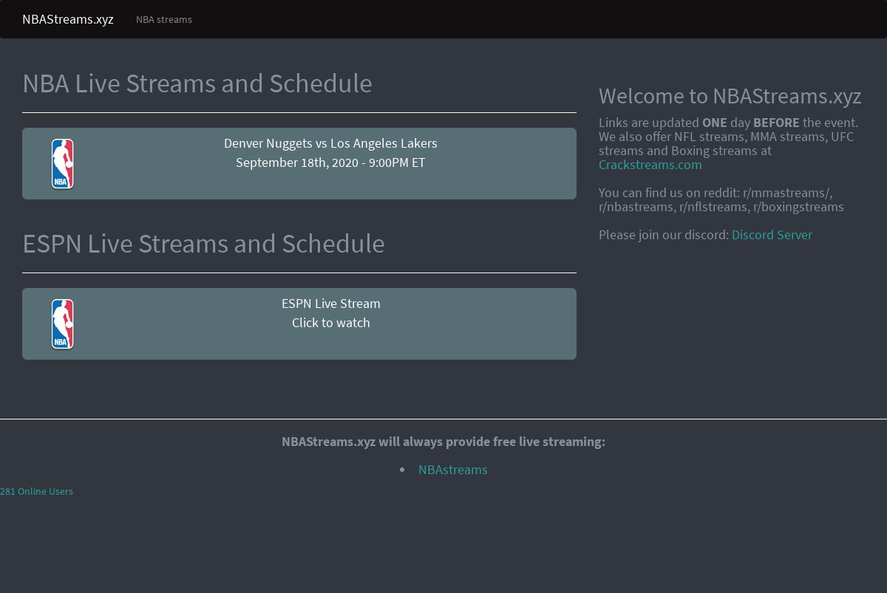Click the Welcome to NBAStreams.xyz heading

(x=730, y=96)
